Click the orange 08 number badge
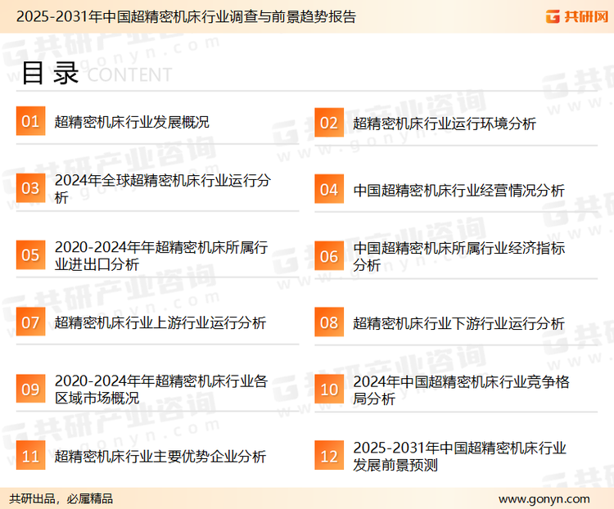Screen dimensions: 614x509 (329, 322)
